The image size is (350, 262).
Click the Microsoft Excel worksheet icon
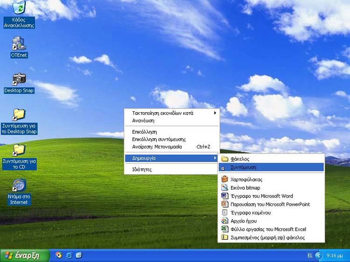point(224,229)
